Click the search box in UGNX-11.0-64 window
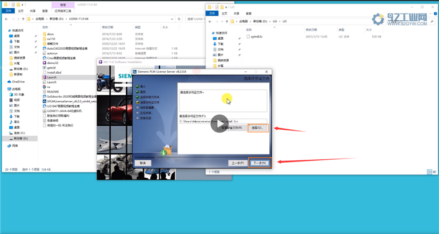The image size is (439, 234). 196,19
